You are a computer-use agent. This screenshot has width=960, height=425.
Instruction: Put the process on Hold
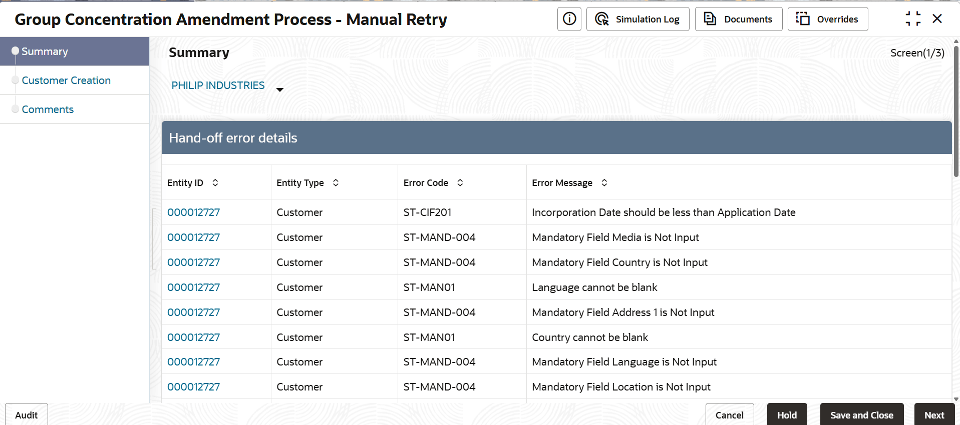(787, 415)
